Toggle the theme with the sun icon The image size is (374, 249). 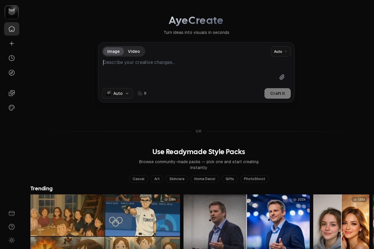pos(12,240)
